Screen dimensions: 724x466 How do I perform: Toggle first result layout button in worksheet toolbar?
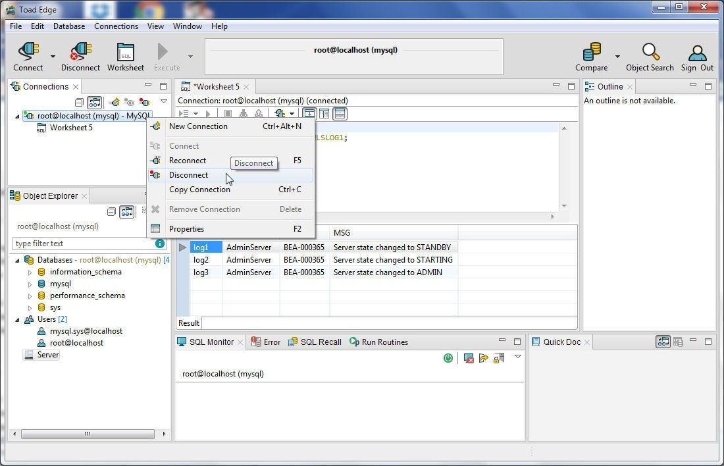click(x=309, y=114)
